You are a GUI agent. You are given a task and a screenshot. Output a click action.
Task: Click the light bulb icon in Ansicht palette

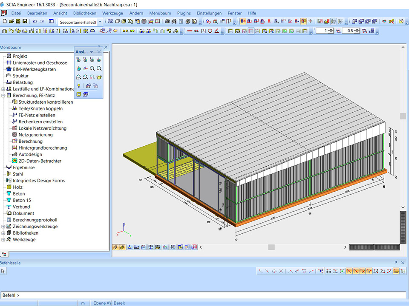pyautogui.click(x=79, y=86)
